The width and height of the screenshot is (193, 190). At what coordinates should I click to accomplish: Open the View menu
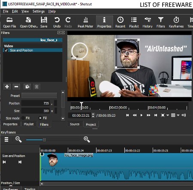point(25,11)
